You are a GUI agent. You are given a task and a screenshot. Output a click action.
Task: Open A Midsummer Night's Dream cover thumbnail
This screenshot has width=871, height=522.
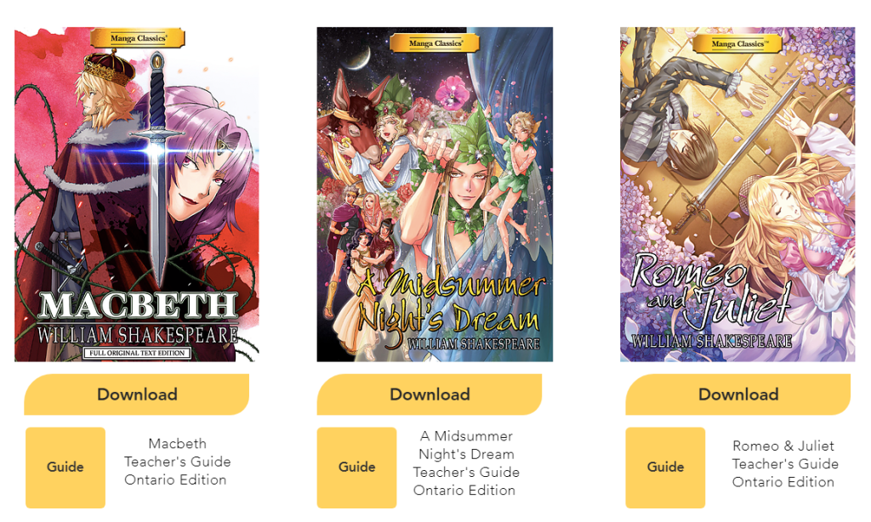click(x=435, y=195)
